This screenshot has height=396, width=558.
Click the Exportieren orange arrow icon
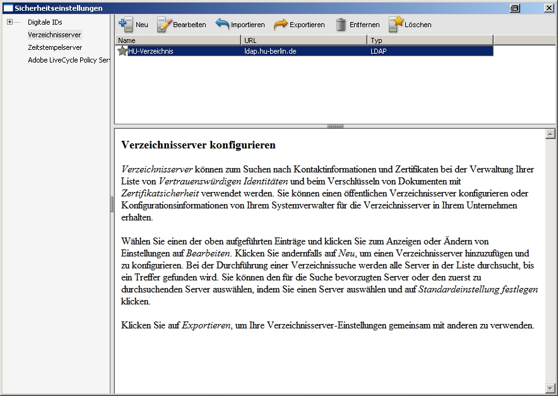click(281, 25)
